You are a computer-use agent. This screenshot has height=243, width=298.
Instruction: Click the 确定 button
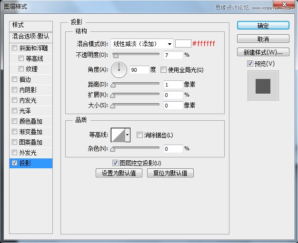pos(263,25)
